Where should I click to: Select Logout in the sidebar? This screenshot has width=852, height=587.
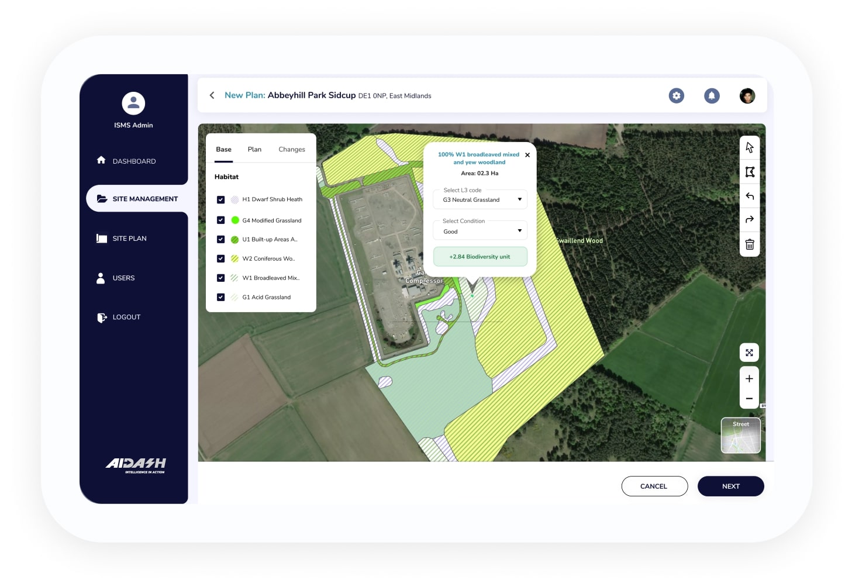[x=126, y=317]
